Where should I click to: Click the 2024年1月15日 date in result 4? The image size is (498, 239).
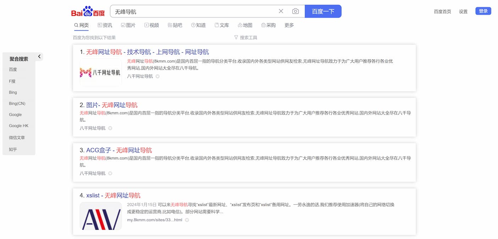(x=142, y=205)
